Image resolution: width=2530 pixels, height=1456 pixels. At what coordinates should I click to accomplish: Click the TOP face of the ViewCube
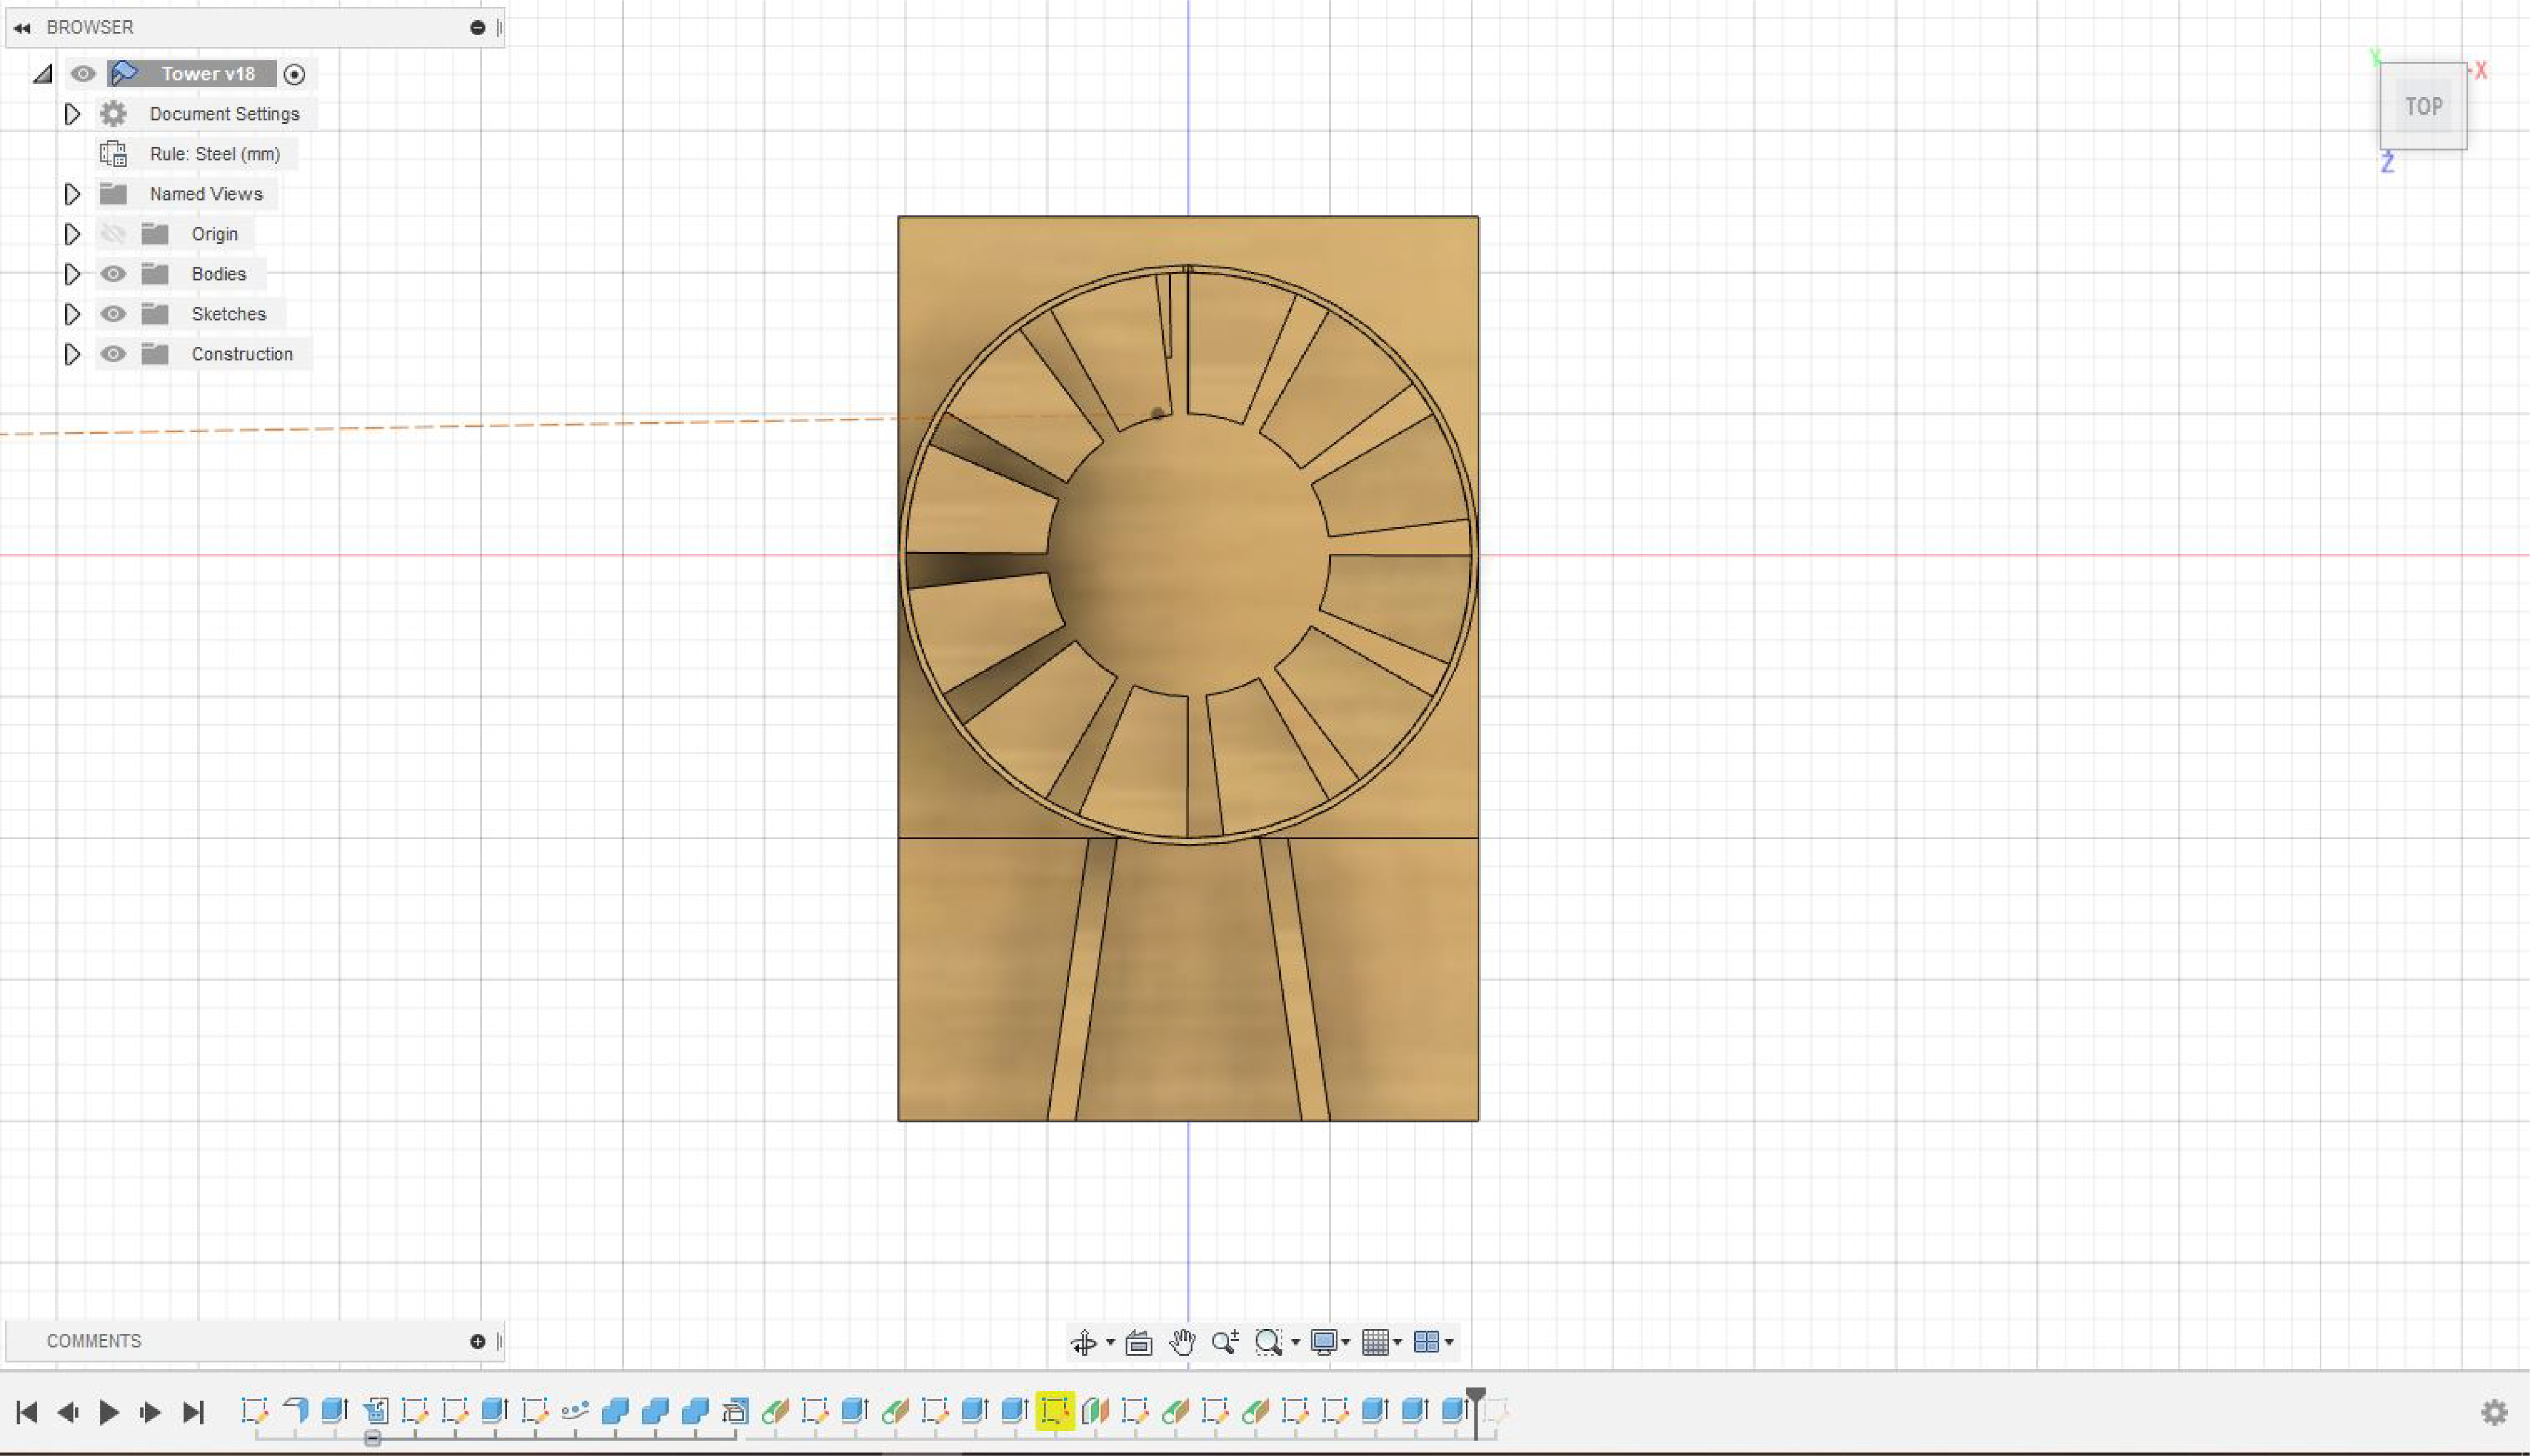point(2423,106)
